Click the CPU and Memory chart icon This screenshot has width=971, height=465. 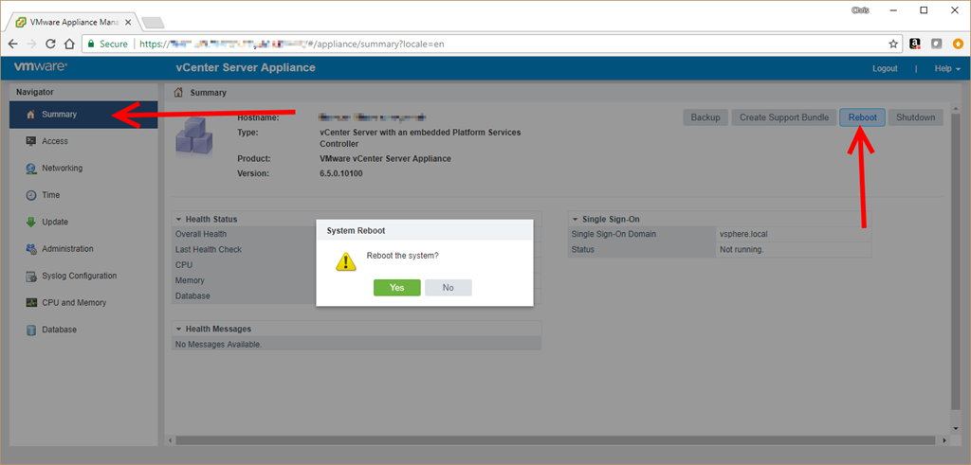(31, 303)
